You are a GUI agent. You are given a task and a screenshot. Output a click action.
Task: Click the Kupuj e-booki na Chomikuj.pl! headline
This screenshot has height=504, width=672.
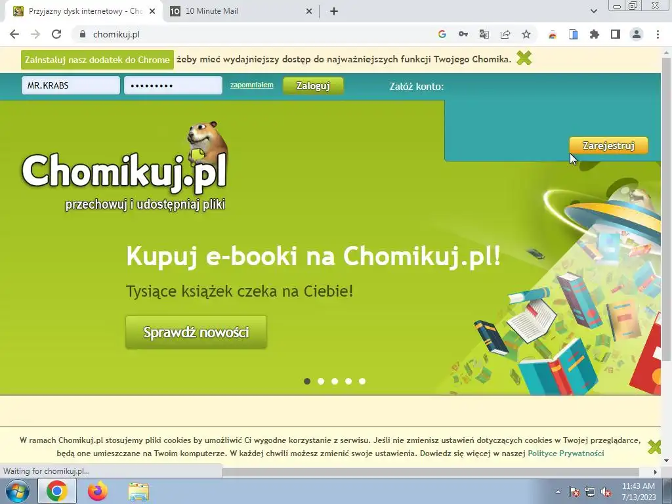pos(313,256)
